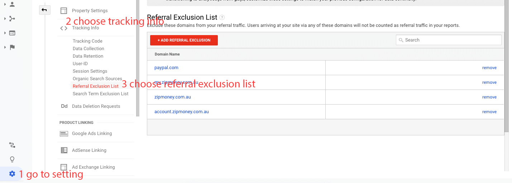Click the back arrow button above property column

pyautogui.click(x=44, y=10)
